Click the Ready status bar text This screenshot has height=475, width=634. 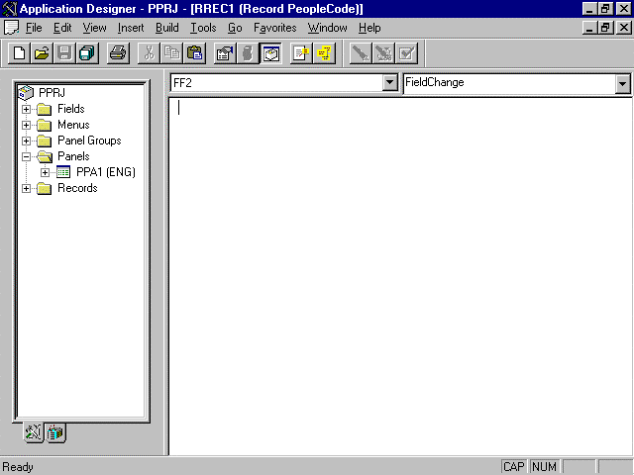click(18, 467)
